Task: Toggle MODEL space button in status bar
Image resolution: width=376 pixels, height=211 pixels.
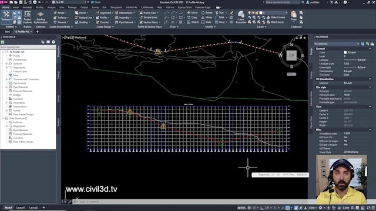Action: [x=241, y=208]
